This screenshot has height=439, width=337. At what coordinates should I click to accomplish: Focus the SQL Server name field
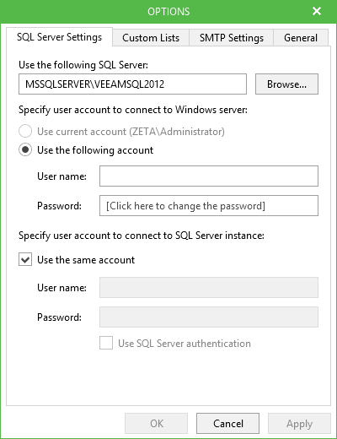132,84
